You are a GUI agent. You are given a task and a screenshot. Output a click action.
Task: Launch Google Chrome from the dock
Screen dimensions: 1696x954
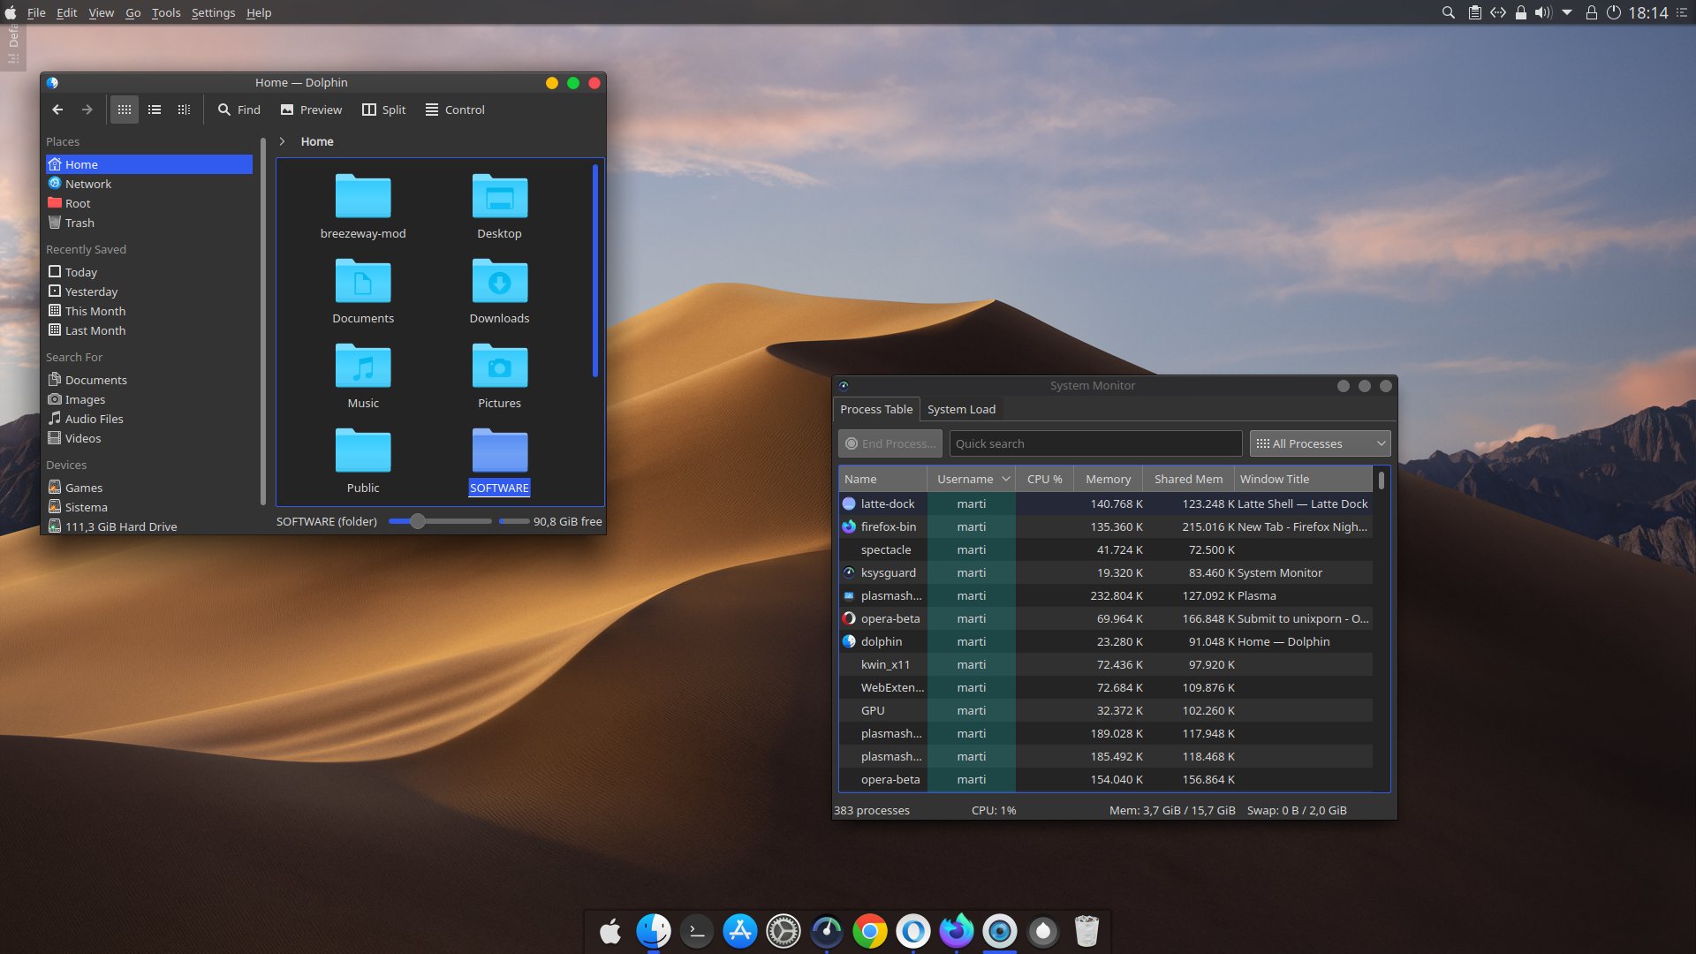pos(870,930)
